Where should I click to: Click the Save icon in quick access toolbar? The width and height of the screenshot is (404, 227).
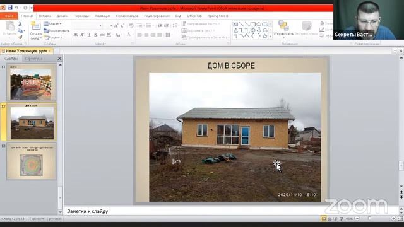point(10,8)
